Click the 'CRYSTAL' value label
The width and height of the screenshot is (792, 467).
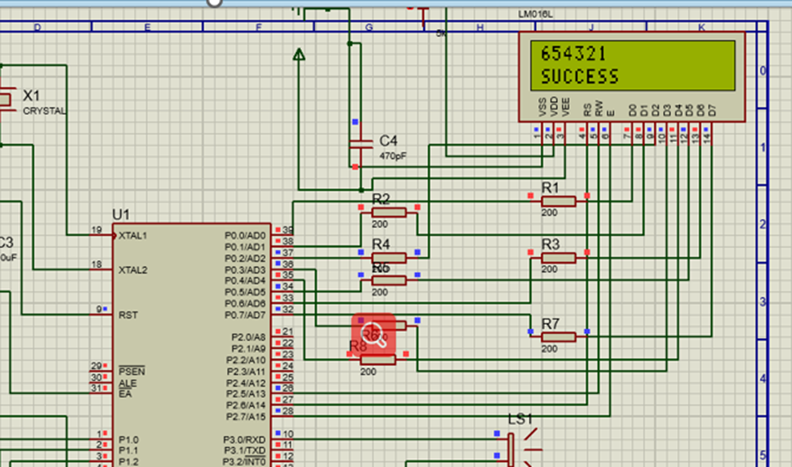coord(44,111)
